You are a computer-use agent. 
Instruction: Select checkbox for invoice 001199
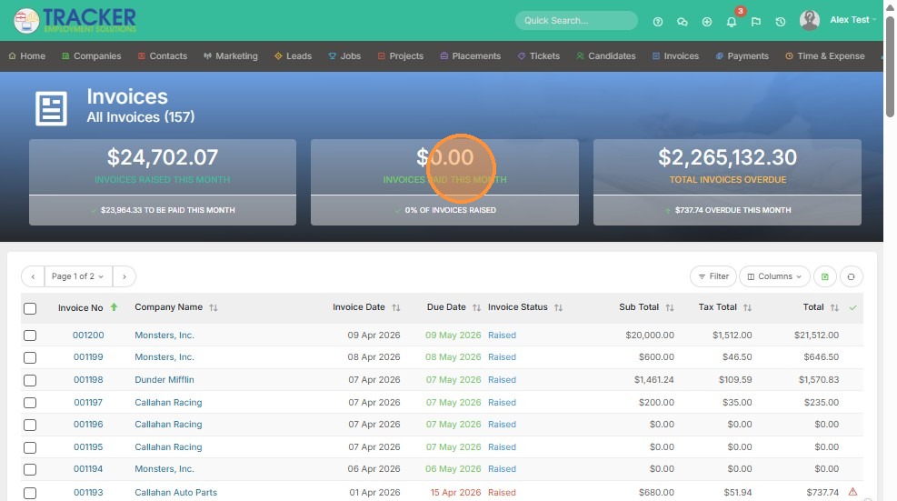click(30, 358)
